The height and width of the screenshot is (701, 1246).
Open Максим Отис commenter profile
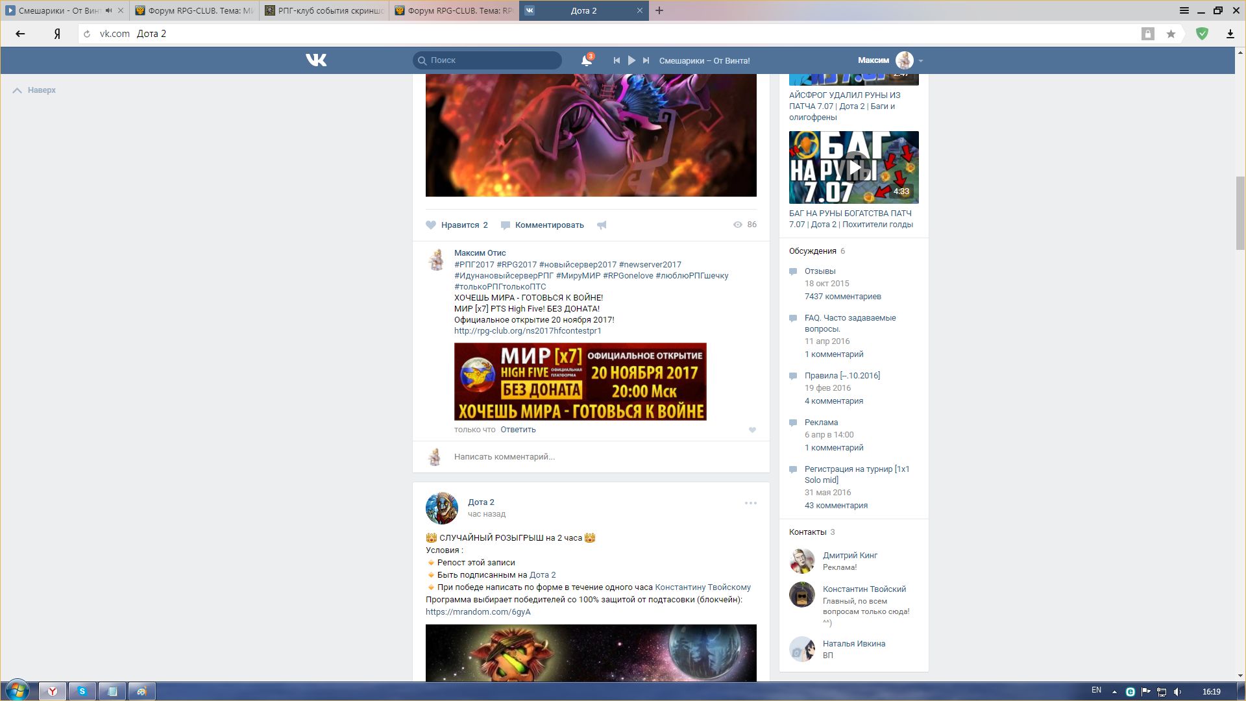pos(480,253)
